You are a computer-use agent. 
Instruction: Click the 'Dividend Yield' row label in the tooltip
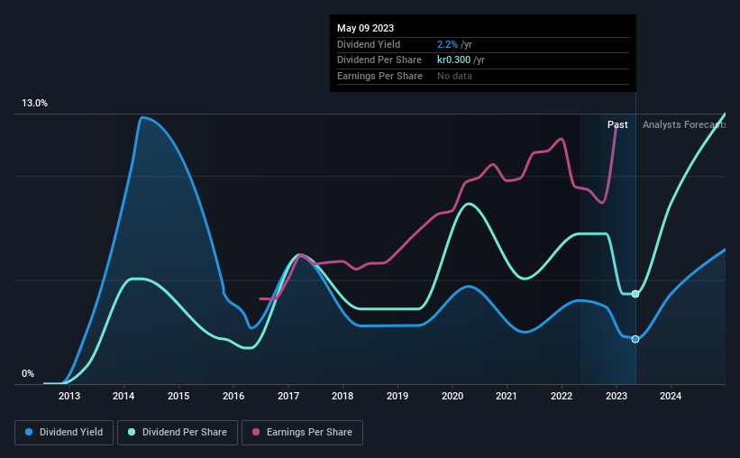point(369,44)
